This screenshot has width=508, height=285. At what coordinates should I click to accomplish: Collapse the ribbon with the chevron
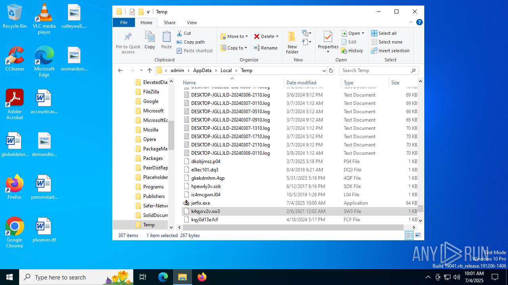411,23
